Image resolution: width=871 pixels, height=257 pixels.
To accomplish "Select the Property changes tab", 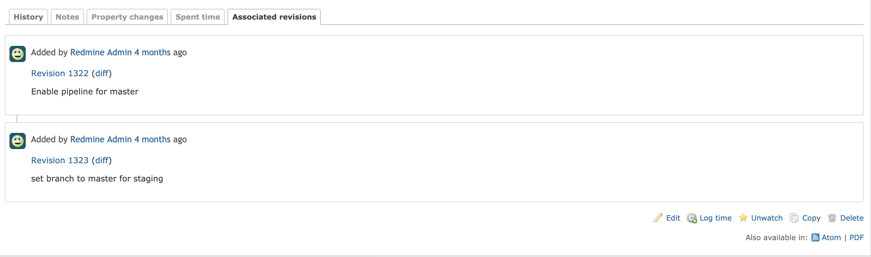I will 127,17.
